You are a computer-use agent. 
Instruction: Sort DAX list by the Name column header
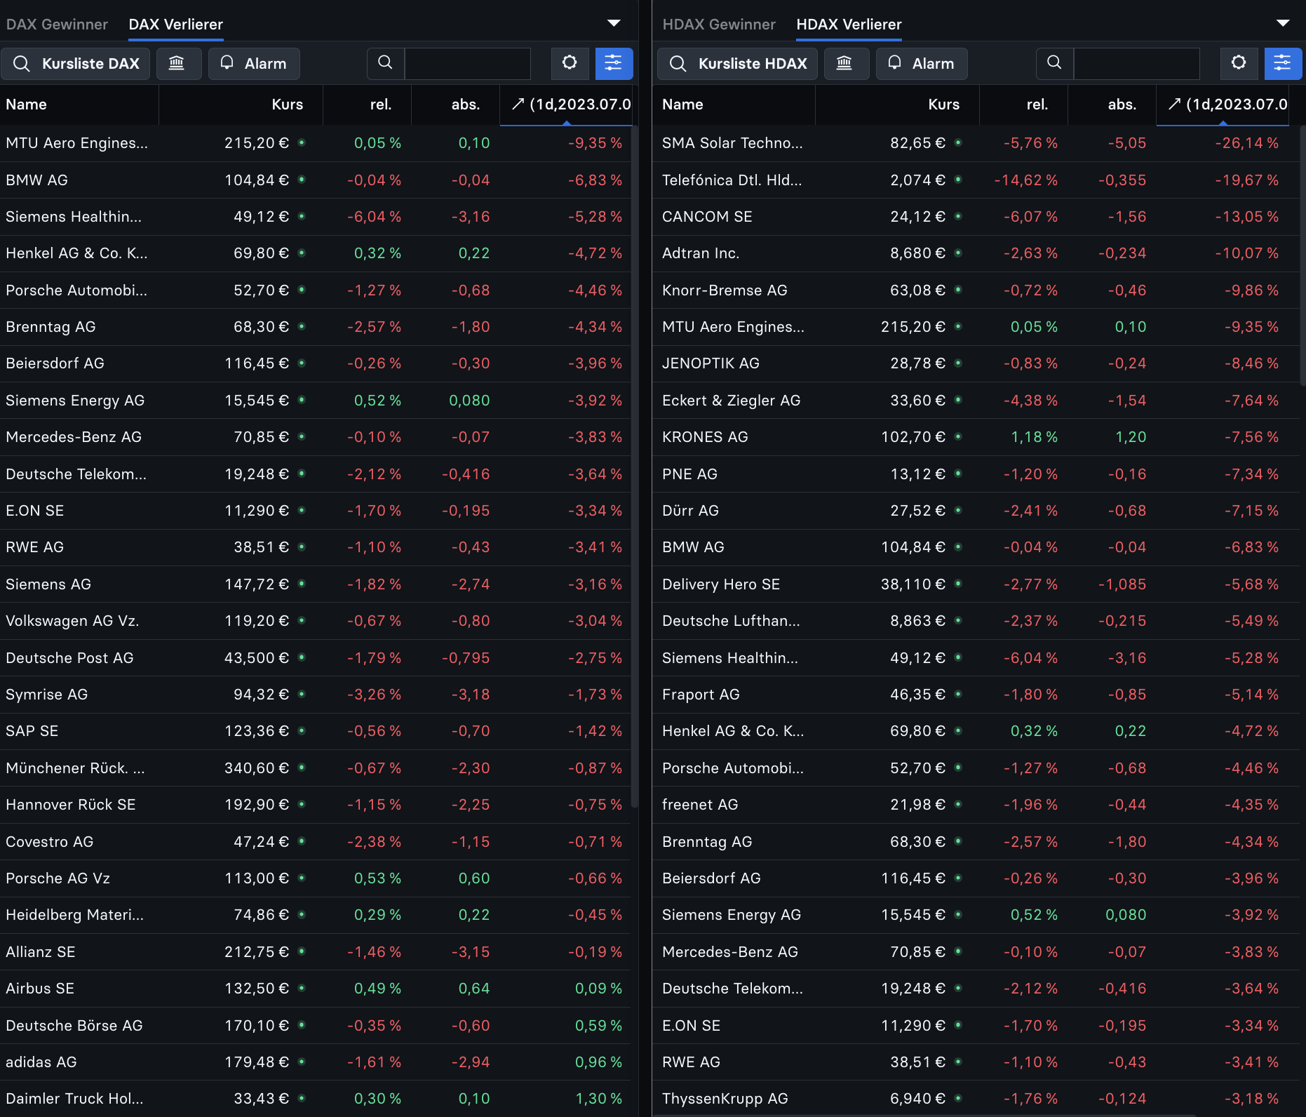click(79, 105)
